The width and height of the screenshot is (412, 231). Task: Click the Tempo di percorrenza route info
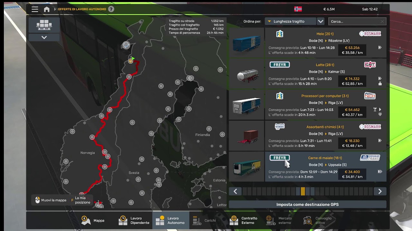point(196,33)
